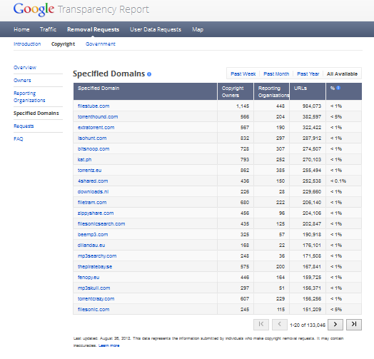Open Overview in the sidebar
This screenshot has width=374, height=359.
pyautogui.click(x=25, y=68)
